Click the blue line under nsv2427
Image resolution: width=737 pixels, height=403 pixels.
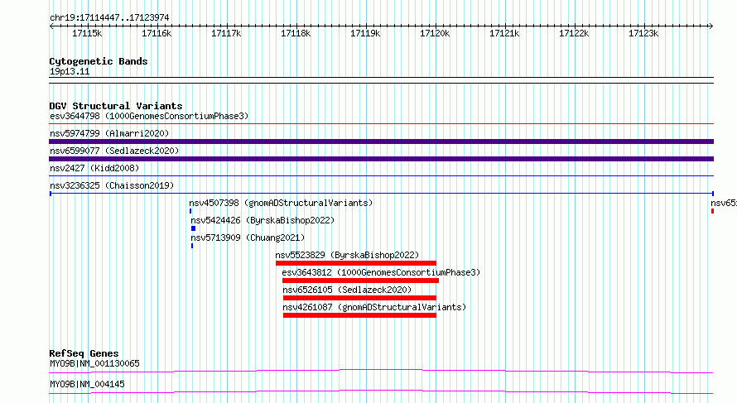tap(381, 176)
